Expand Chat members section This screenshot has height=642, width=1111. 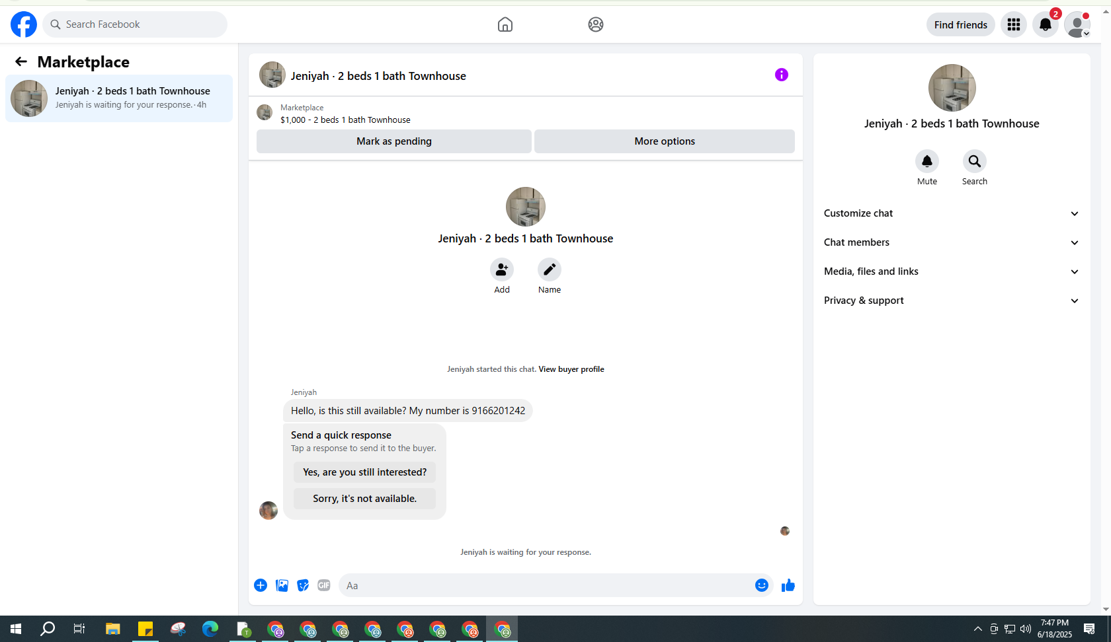952,242
